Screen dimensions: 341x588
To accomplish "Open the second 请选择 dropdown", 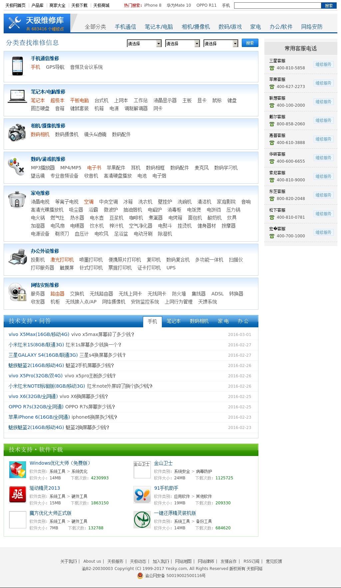I will pyautogui.click(x=182, y=44).
